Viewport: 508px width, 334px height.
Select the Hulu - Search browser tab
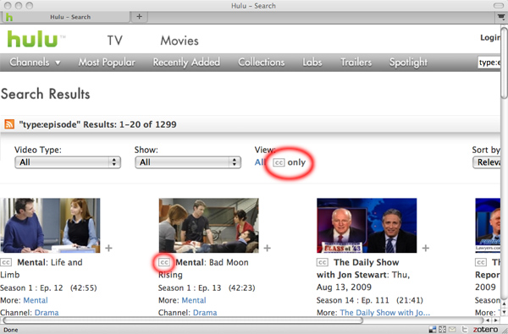pos(66,17)
